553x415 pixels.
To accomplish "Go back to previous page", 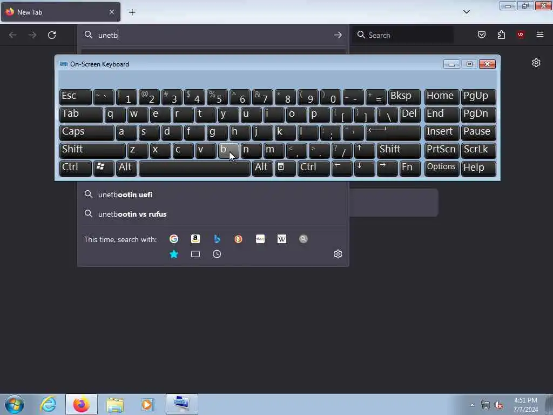I will click(13, 35).
